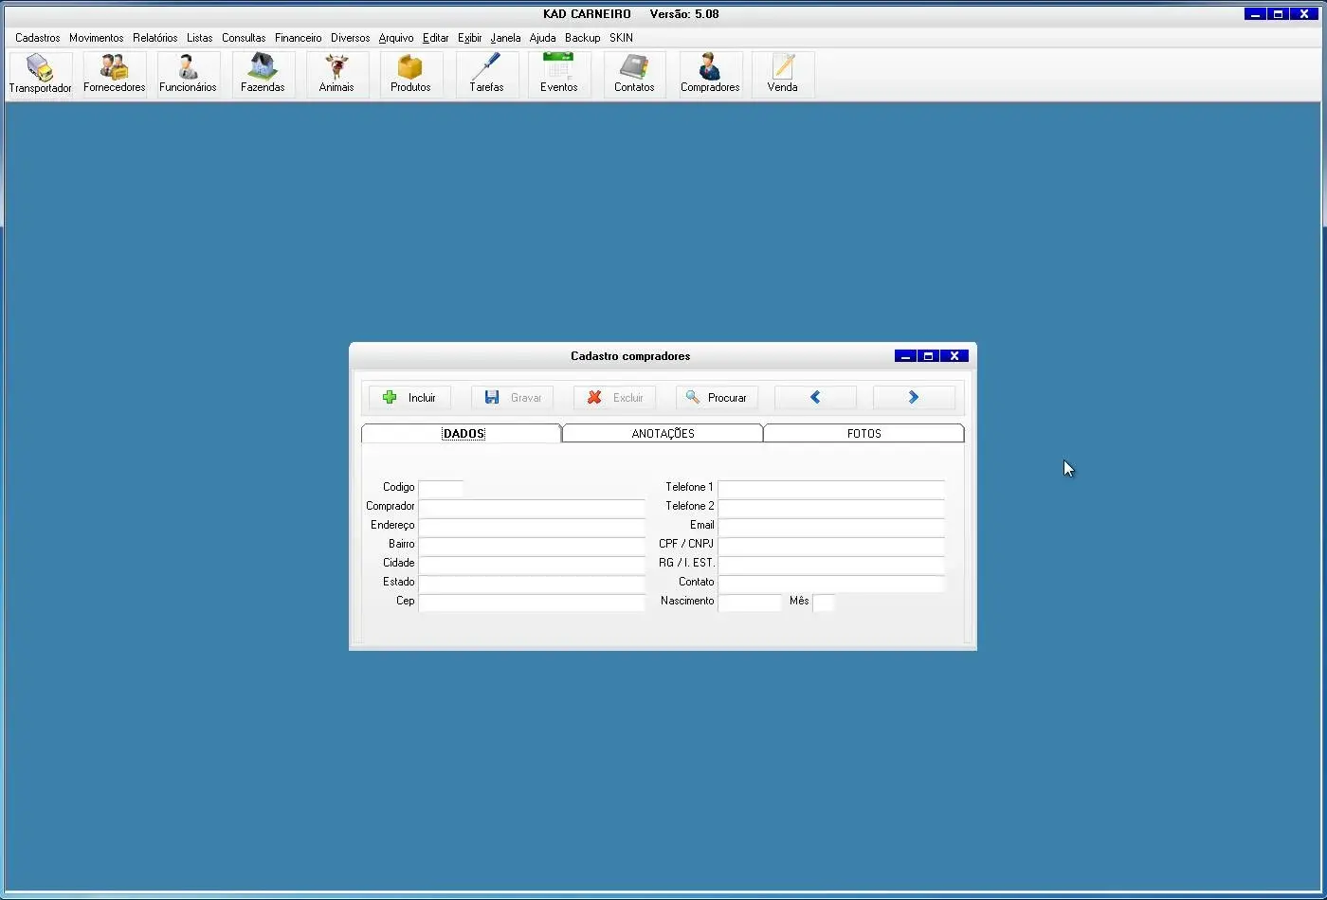This screenshot has height=900, width=1327.
Task: Open the Contatos address book icon
Action: click(x=634, y=74)
